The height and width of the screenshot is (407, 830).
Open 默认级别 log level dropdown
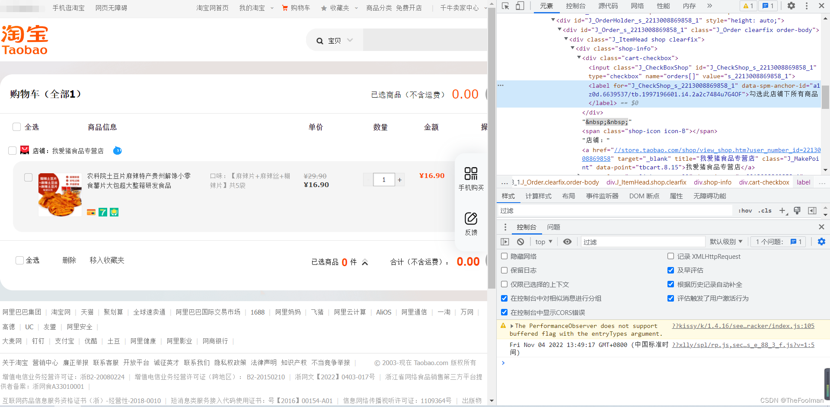tap(726, 242)
